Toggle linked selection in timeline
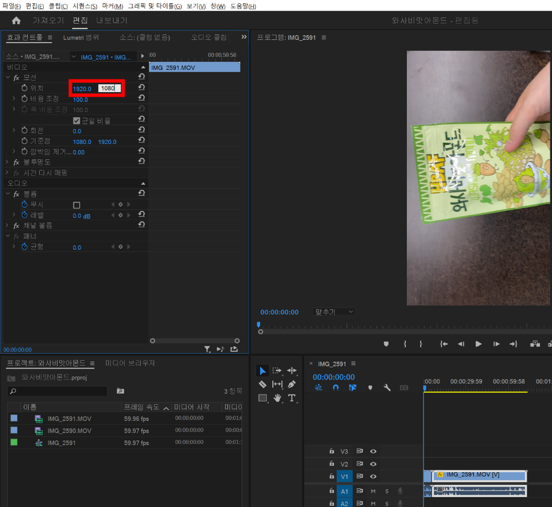552x507 pixels. point(352,387)
